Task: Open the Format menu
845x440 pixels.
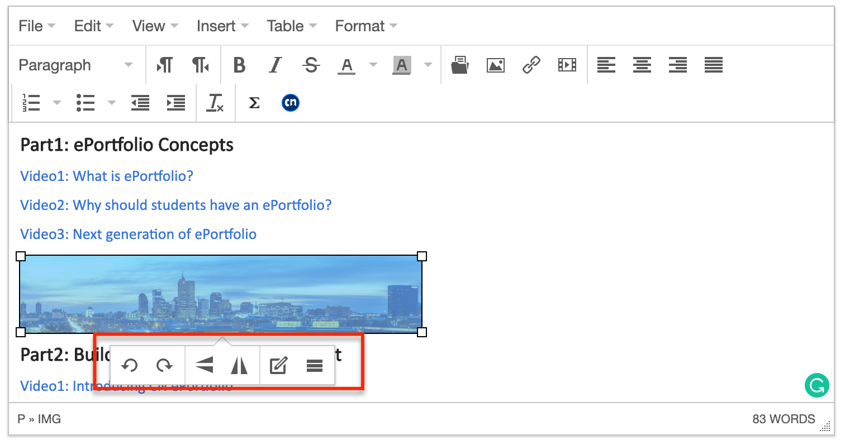Action: click(366, 26)
